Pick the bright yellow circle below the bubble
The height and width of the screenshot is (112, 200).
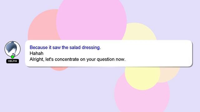point(142,78)
